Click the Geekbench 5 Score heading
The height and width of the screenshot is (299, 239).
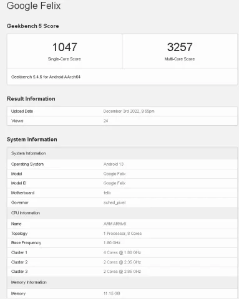click(33, 26)
